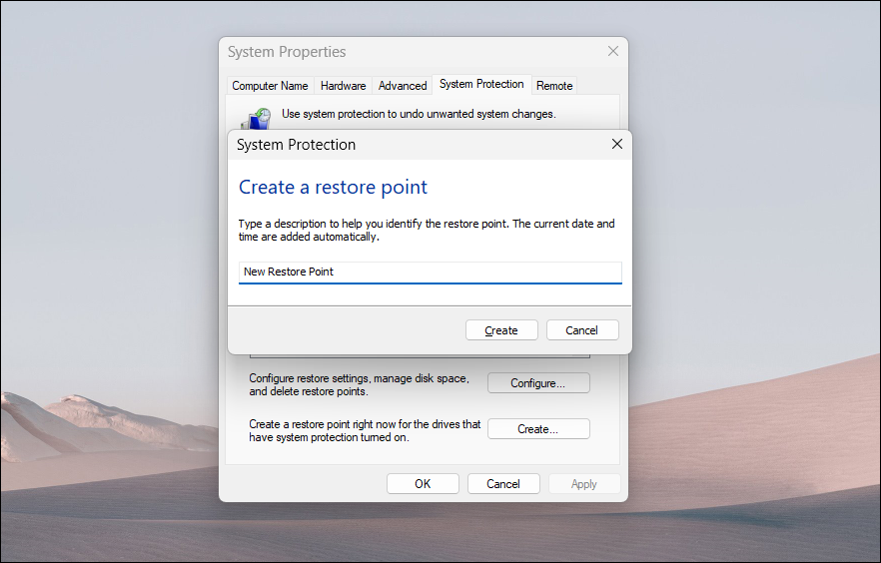881x563 pixels.
Task: Click Create in the System Protection dialog
Action: 501,330
